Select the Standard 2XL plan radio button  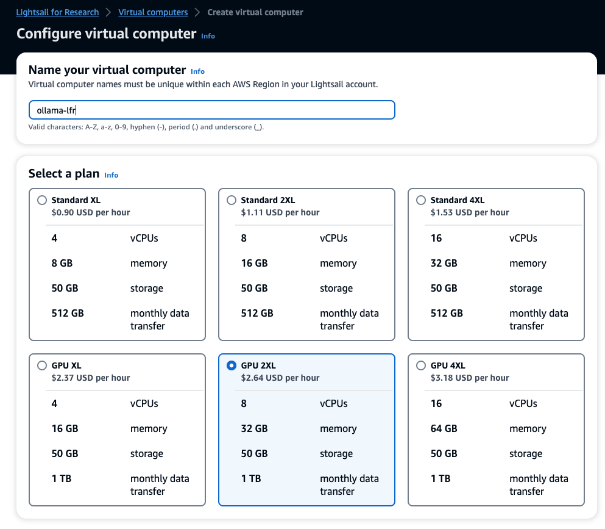click(232, 200)
